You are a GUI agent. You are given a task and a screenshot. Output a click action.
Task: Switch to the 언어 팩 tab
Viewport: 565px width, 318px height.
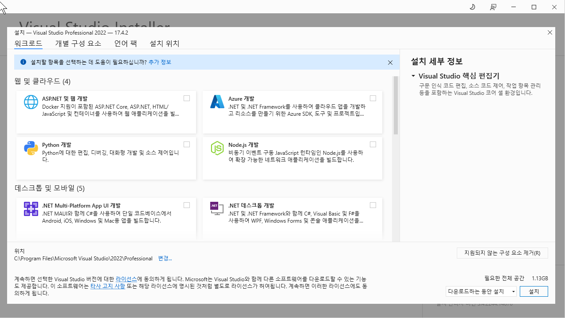(x=126, y=43)
